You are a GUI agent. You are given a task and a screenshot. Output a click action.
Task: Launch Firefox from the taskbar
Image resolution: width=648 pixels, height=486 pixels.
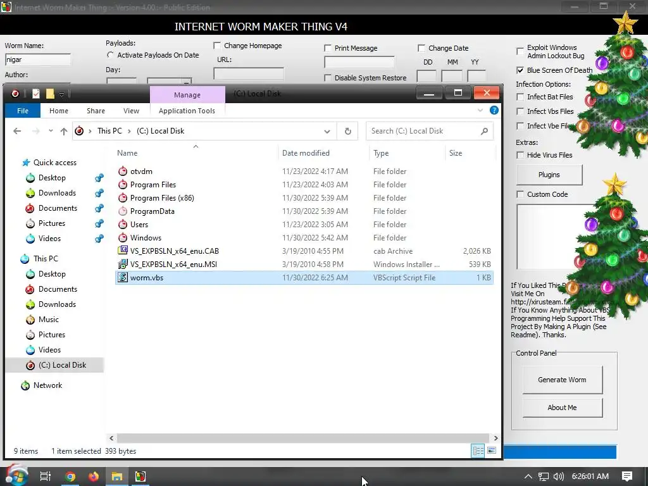coord(94,477)
